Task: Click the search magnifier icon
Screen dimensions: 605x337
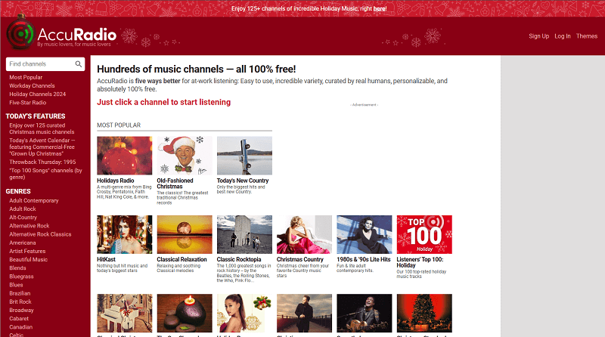Action: click(79, 64)
